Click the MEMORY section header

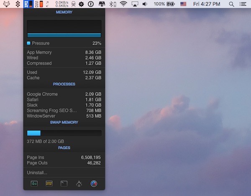[x=64, y=12]
